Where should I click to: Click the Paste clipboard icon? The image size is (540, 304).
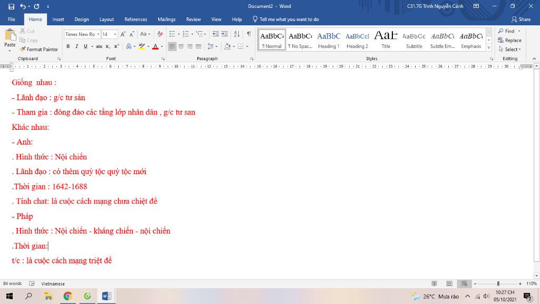(10, 35)
